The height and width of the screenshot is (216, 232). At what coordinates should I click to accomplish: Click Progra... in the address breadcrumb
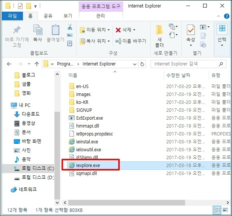[65, 64]
